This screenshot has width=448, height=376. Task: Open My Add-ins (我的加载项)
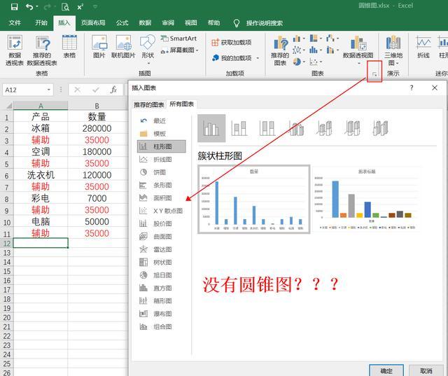236,58
